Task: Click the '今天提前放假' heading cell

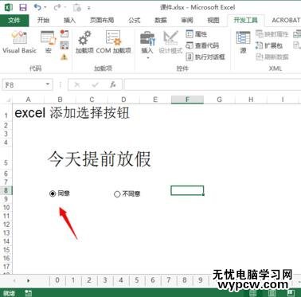Action: (x=100, y=158)
